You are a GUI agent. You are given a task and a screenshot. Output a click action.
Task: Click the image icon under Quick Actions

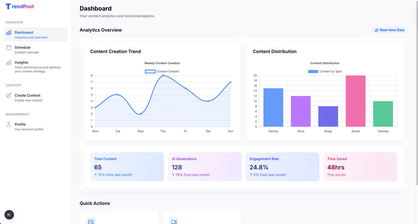(91, 221)
